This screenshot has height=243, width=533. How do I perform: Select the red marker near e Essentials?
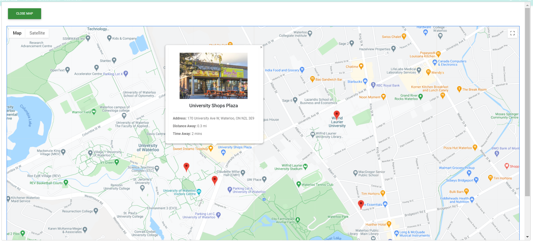pos(361,204)
